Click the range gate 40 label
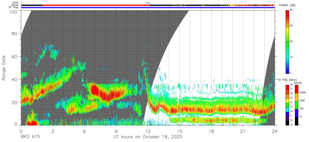This screenshot has height=142, width=309. [x=15, y=79]
